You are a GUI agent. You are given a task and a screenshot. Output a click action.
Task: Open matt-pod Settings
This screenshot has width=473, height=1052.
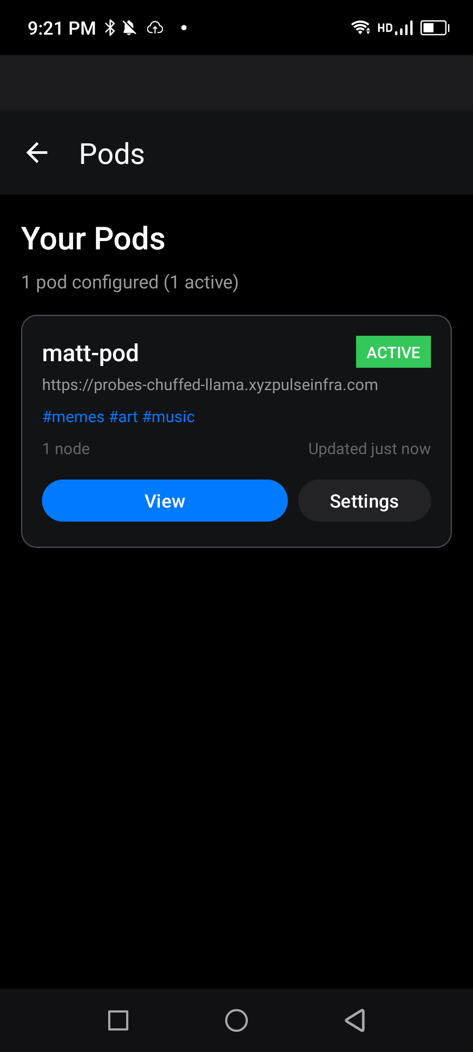(x=364, y=501)
